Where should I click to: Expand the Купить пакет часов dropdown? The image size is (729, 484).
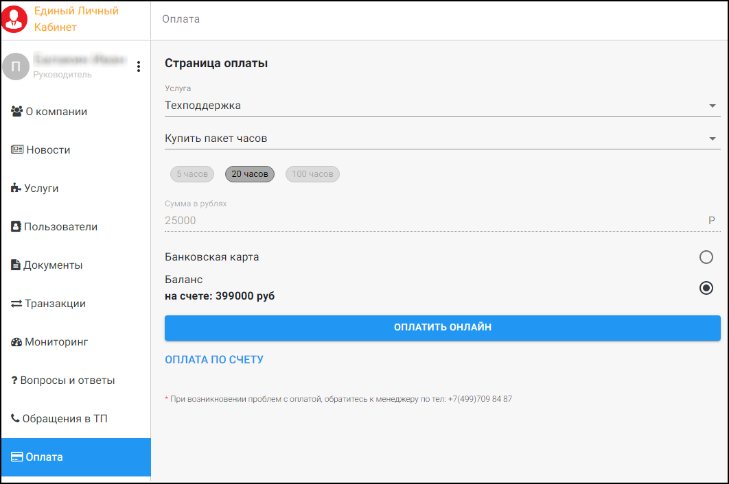click(x=439, y=138)
